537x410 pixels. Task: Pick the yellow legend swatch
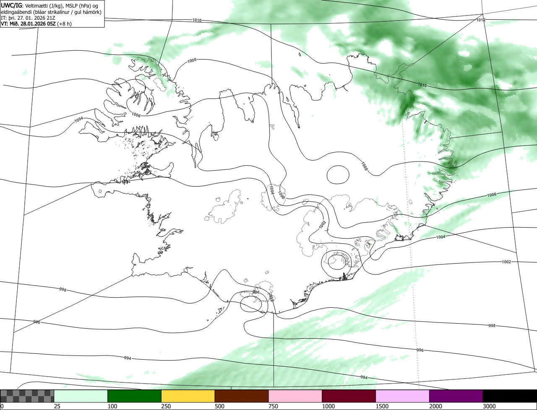(x=188, y=396)
